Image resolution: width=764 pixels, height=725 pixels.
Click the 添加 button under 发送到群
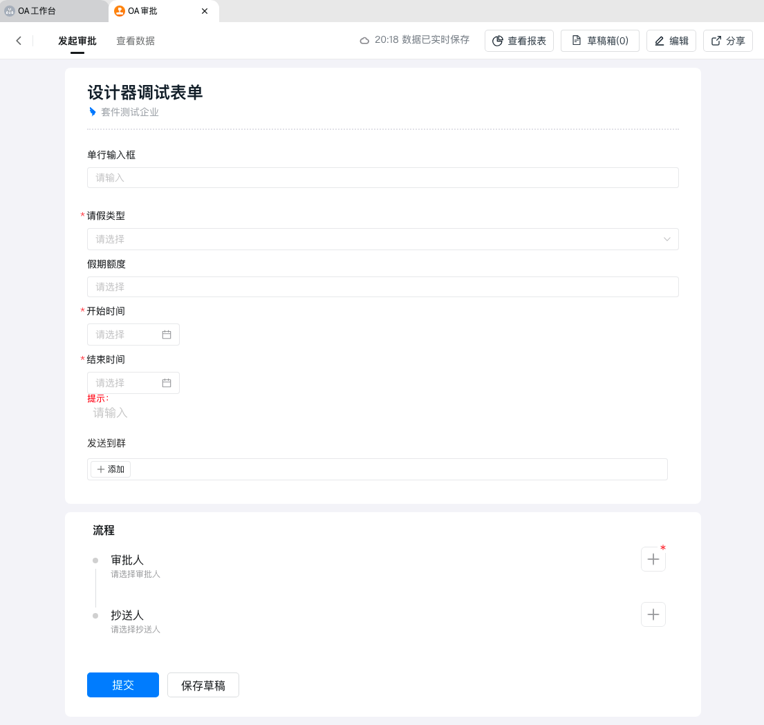coord(111,469)
